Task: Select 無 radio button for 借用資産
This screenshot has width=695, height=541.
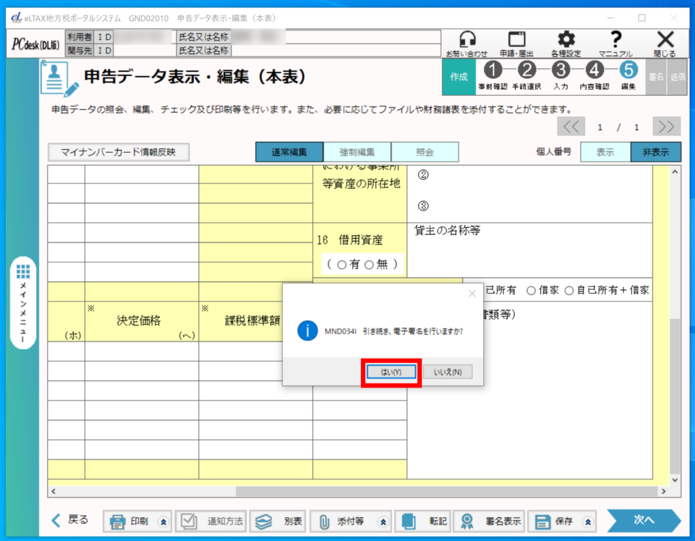Action: coord(369,265)
